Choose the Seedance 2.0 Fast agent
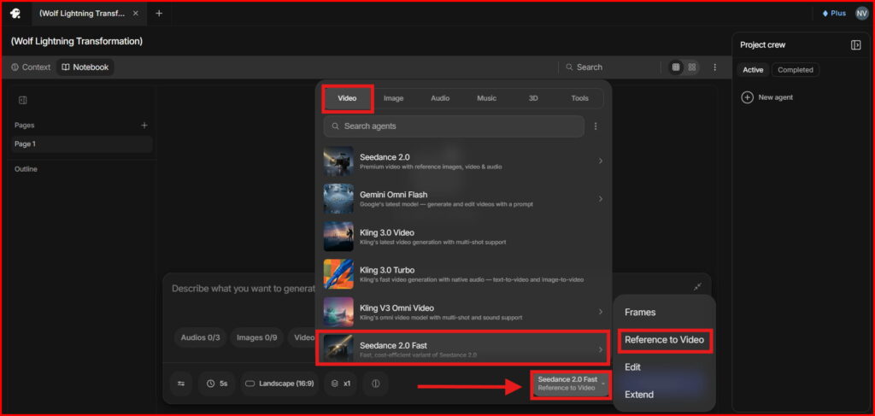Image resolution: width=875 pixels, height=416 pixels. [464, 349]
